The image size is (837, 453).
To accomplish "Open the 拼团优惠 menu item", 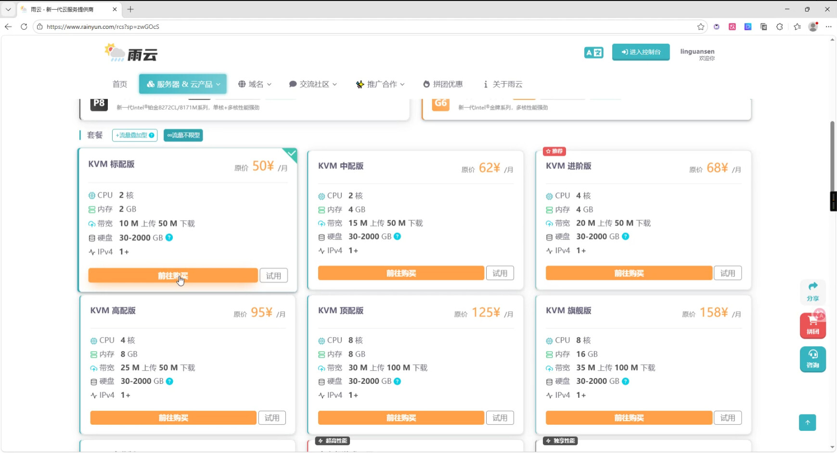I will tap(443, 84).
